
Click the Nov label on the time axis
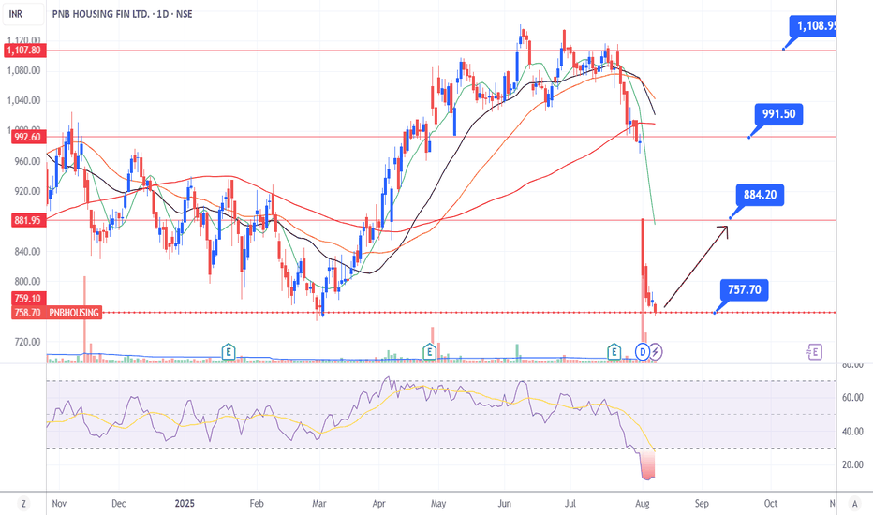[x=59, y=504]
